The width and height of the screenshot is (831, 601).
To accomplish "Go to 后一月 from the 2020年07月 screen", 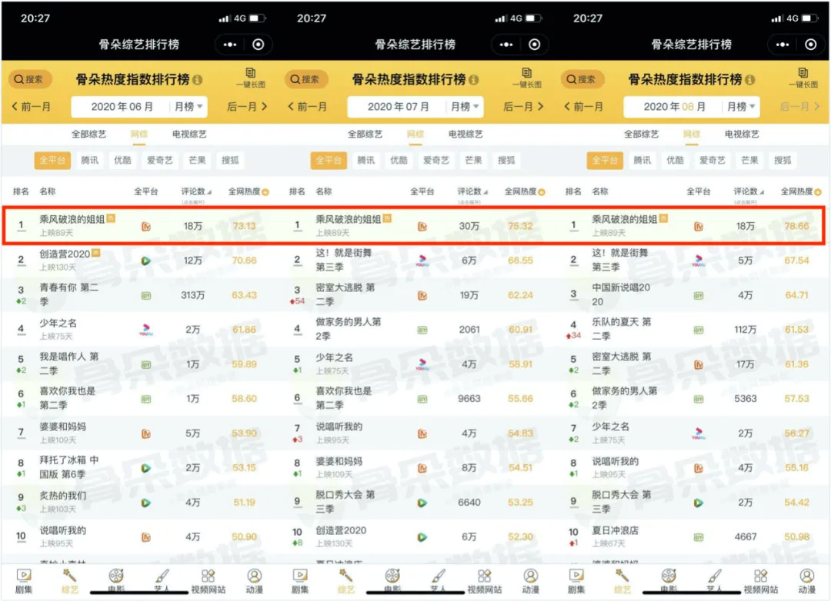I will 523,107.
